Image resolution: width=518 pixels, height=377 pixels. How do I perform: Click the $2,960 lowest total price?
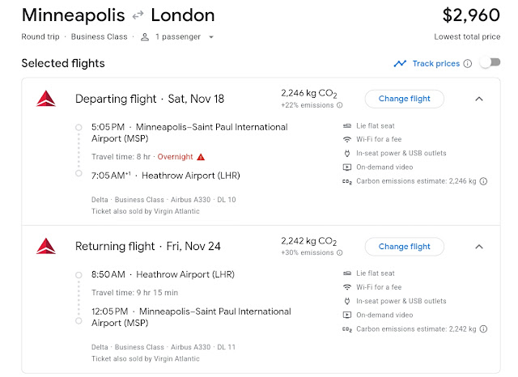tap(471, 15)
